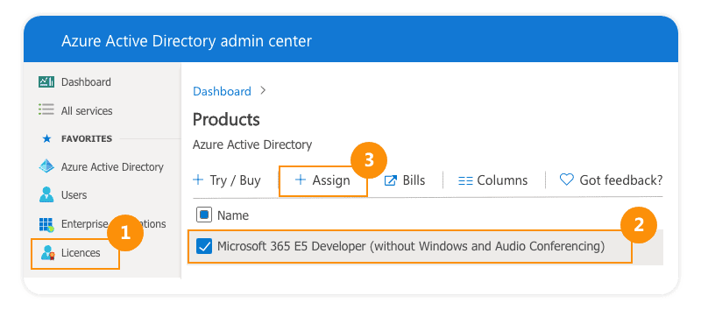Click Azure Active Directory subtitle under Products
Viewport: 701px width, 317px height.
tap(252, 144)
